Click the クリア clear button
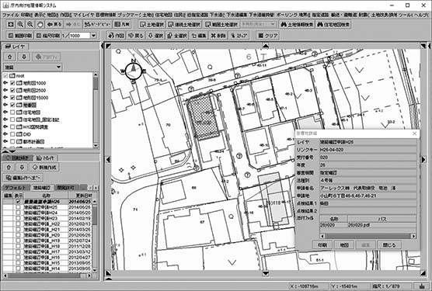 coord(268,36)
